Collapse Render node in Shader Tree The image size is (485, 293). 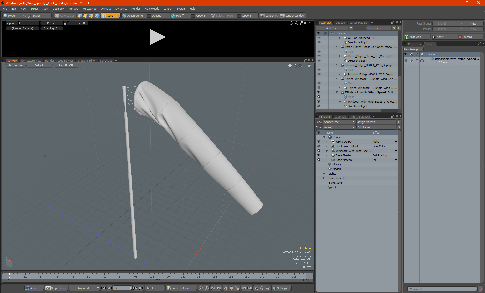tap(324, 137)
